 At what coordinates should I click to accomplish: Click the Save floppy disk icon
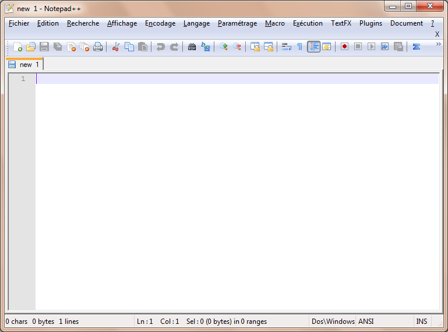[x=44, y=47]
